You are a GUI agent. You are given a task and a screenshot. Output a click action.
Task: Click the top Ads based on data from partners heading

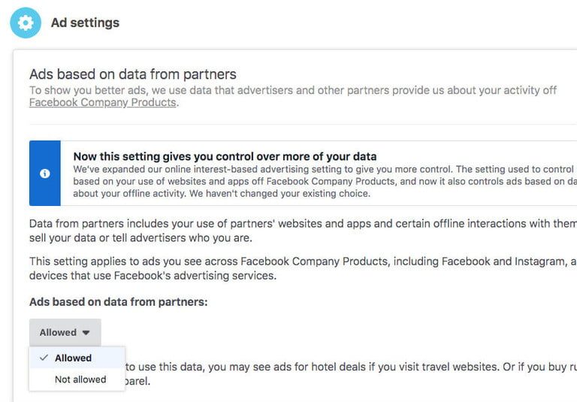pos(132,74)
